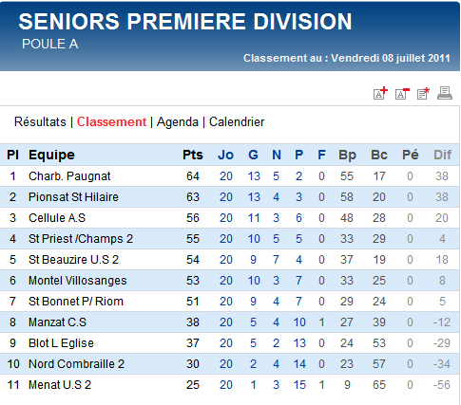Click the Dif column header
Viewport: 461px width, 405px height.
(x=442, y=155)
